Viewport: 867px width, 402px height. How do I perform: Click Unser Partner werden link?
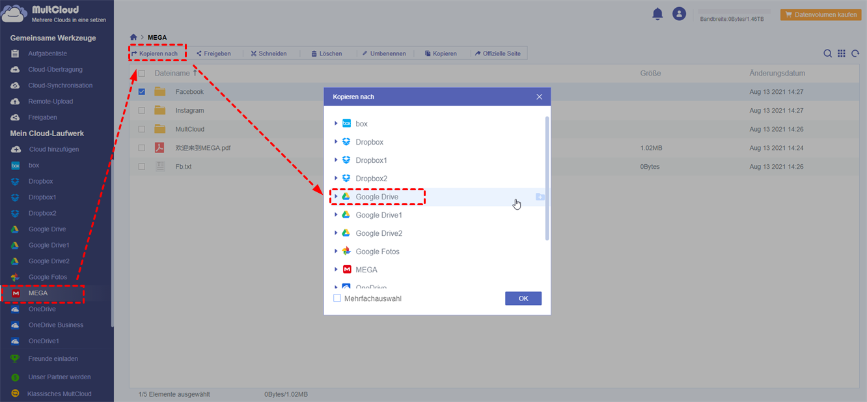59,377
